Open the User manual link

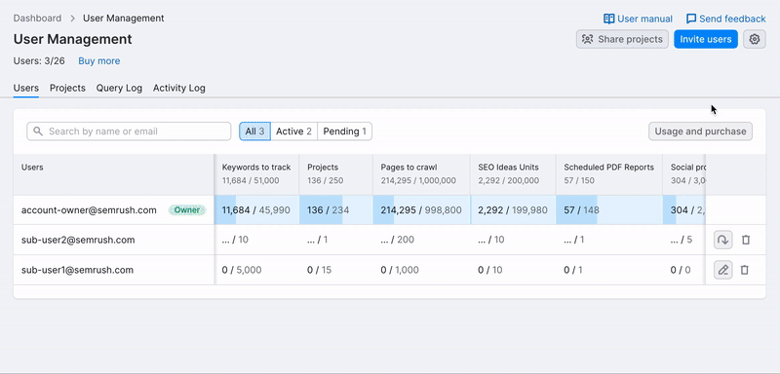[x=638, y=19]
